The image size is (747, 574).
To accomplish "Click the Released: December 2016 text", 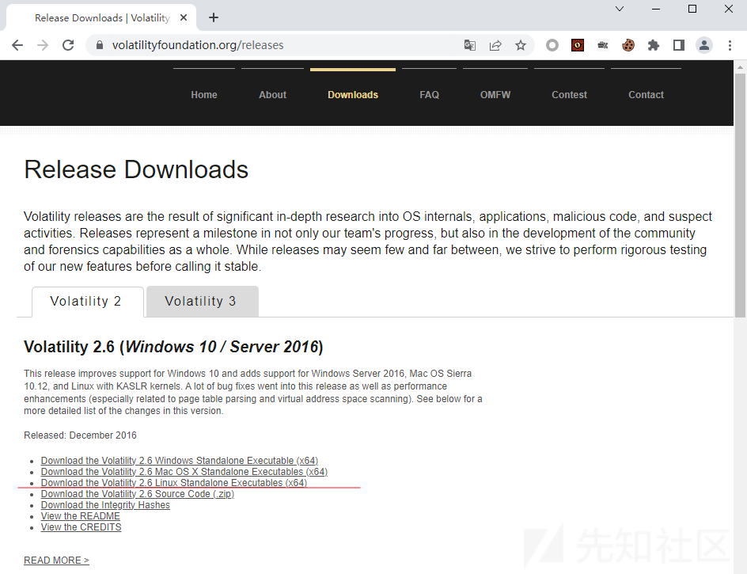I will [x=80, y=435].
